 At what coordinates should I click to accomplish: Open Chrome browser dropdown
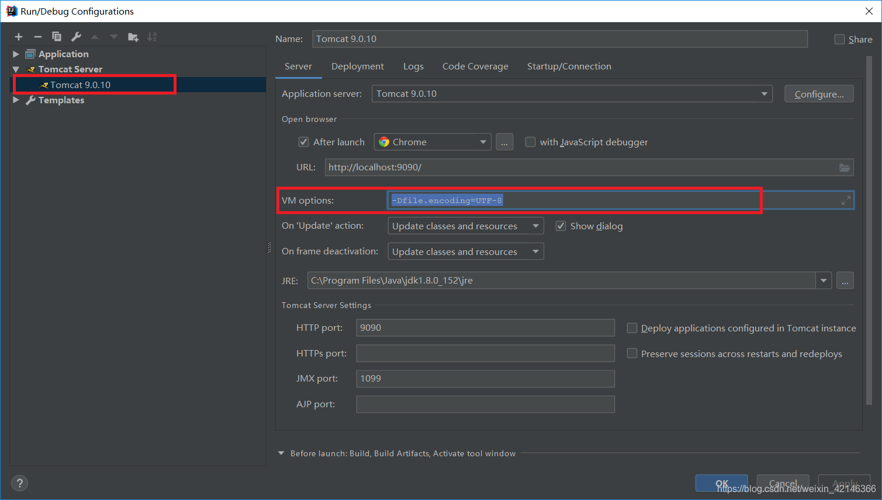click(433, 142)
